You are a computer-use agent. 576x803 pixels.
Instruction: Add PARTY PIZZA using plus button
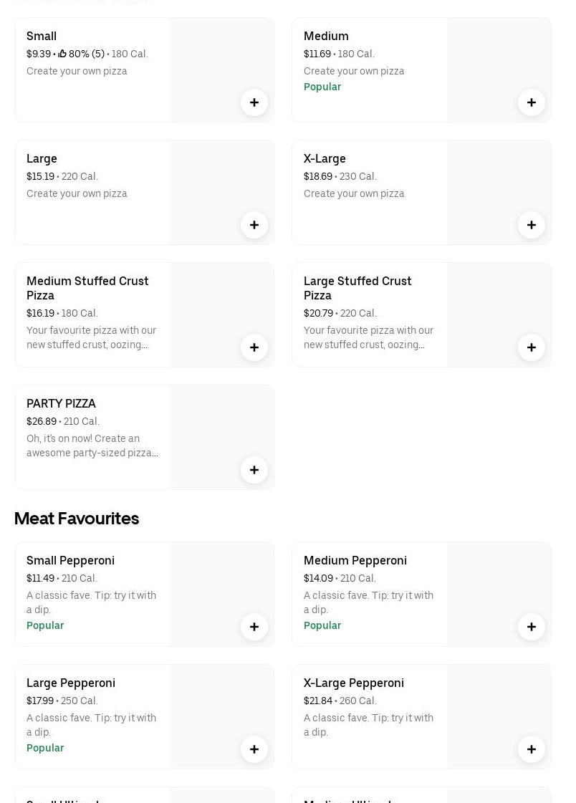254,470
